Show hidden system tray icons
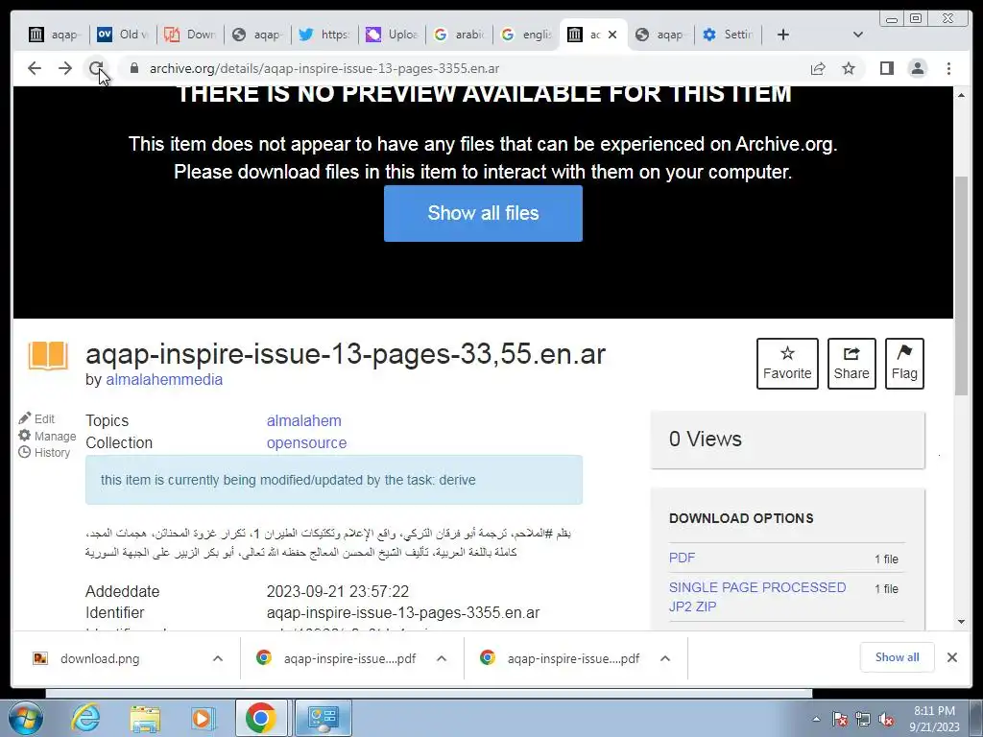 click(x=816, y=720)
